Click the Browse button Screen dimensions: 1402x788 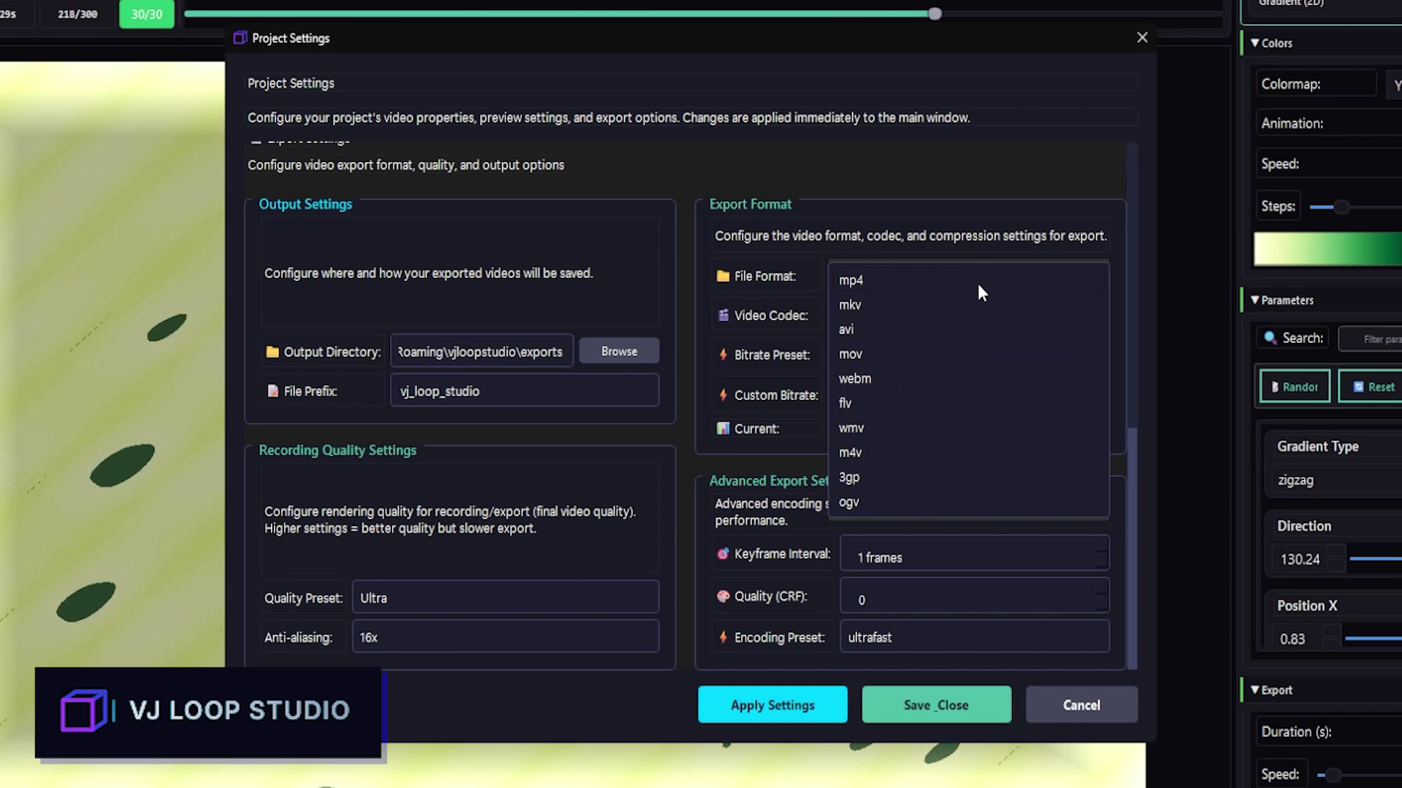tap(618, 351)
